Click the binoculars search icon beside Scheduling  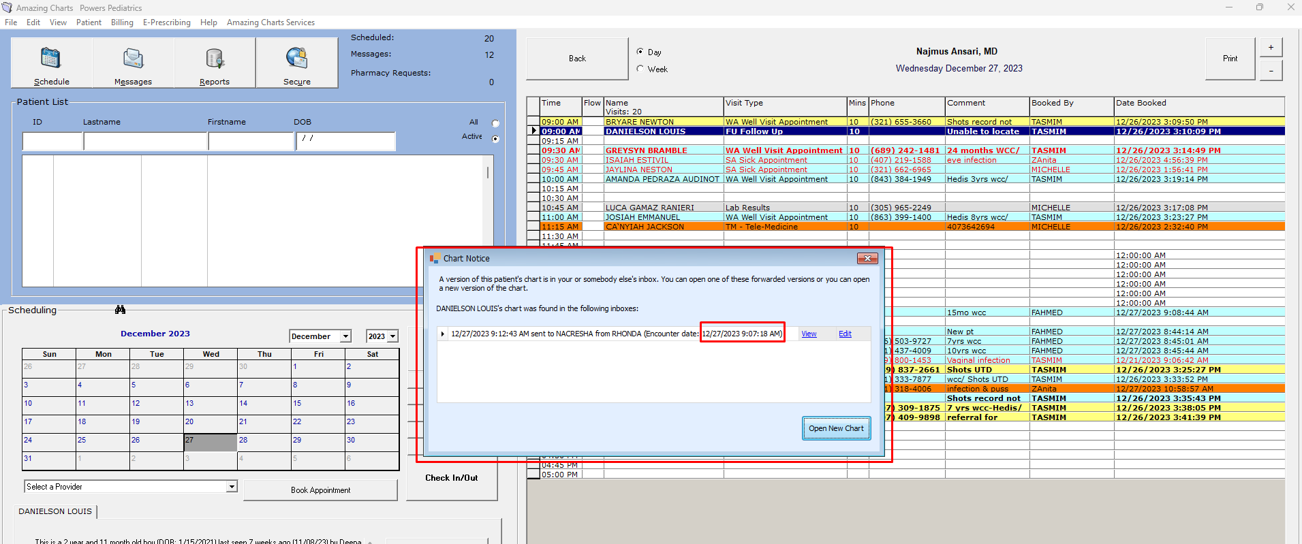coord(120,310)
